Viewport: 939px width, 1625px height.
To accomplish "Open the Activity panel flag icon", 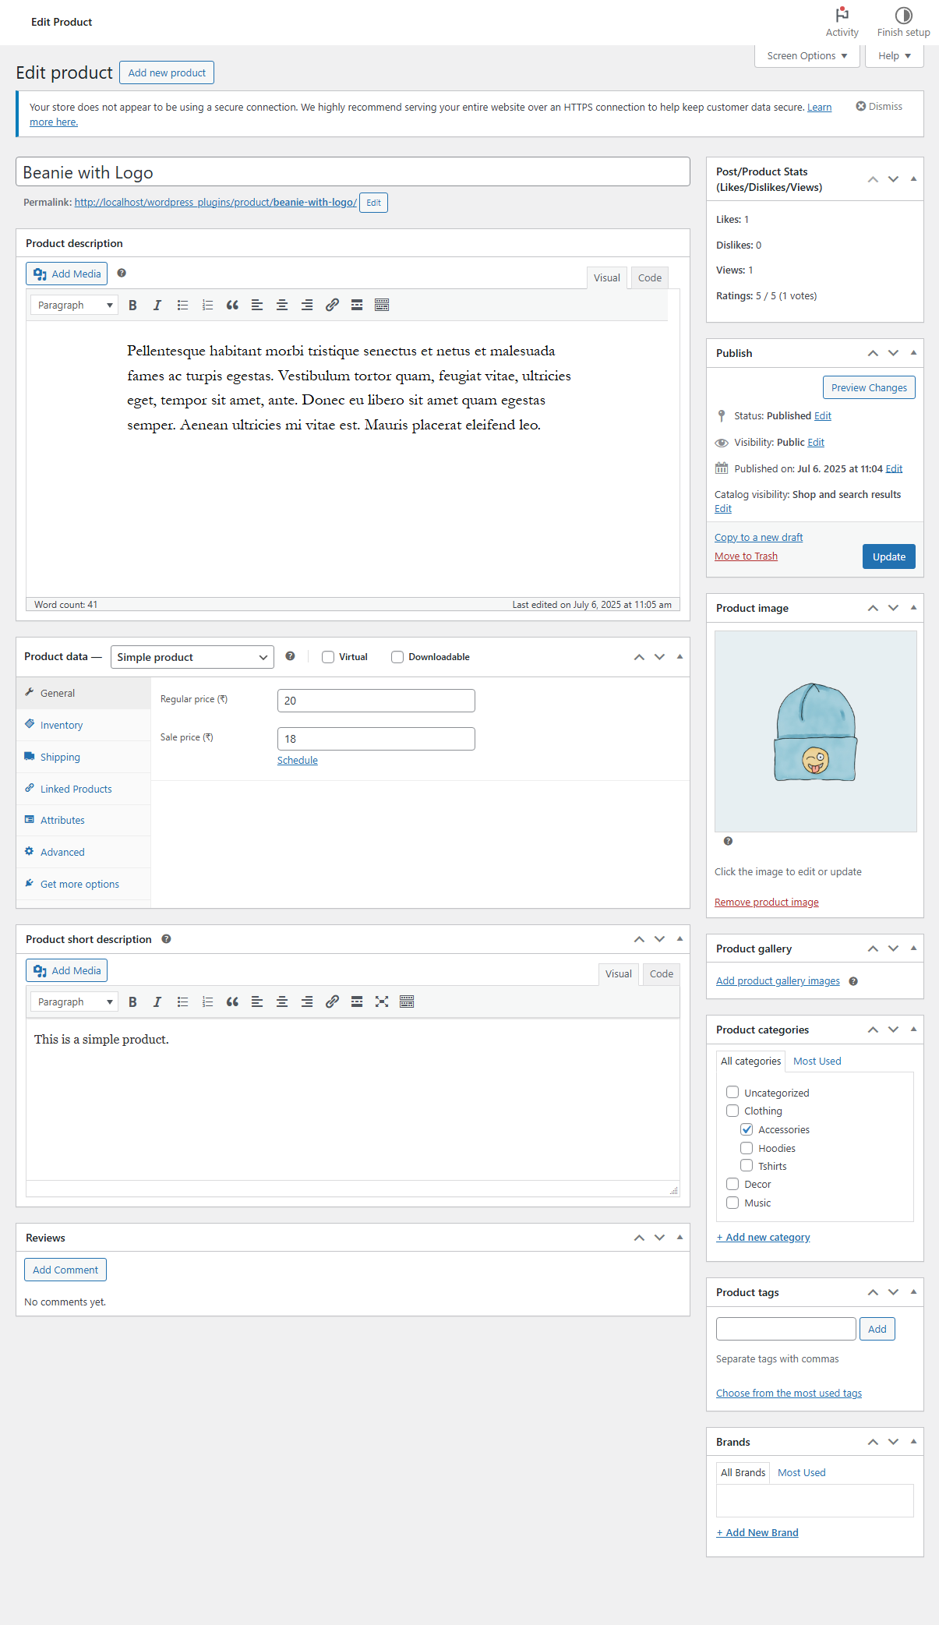I will coord(842,15).
